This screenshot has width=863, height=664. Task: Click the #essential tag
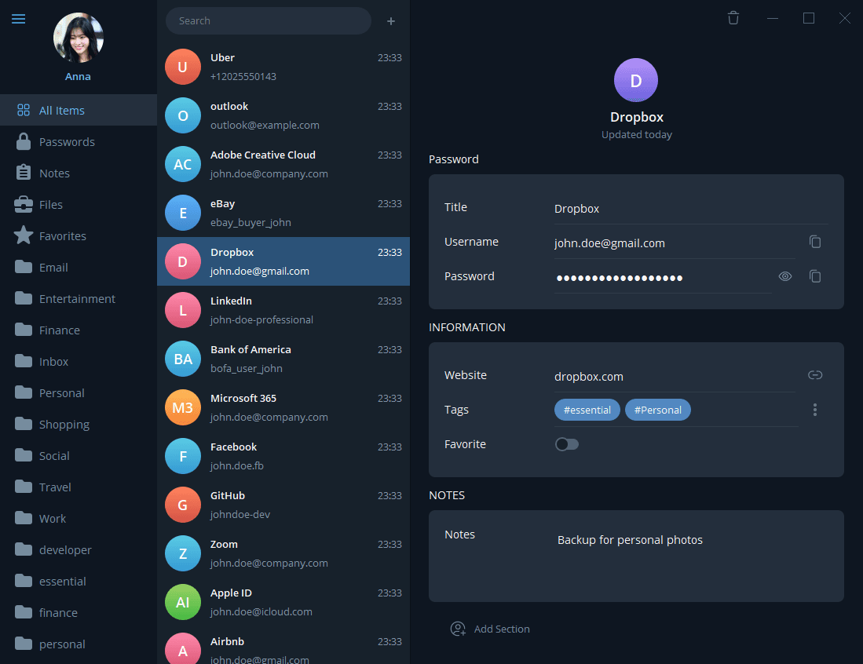pyautogui.click(x=587, y=410)
